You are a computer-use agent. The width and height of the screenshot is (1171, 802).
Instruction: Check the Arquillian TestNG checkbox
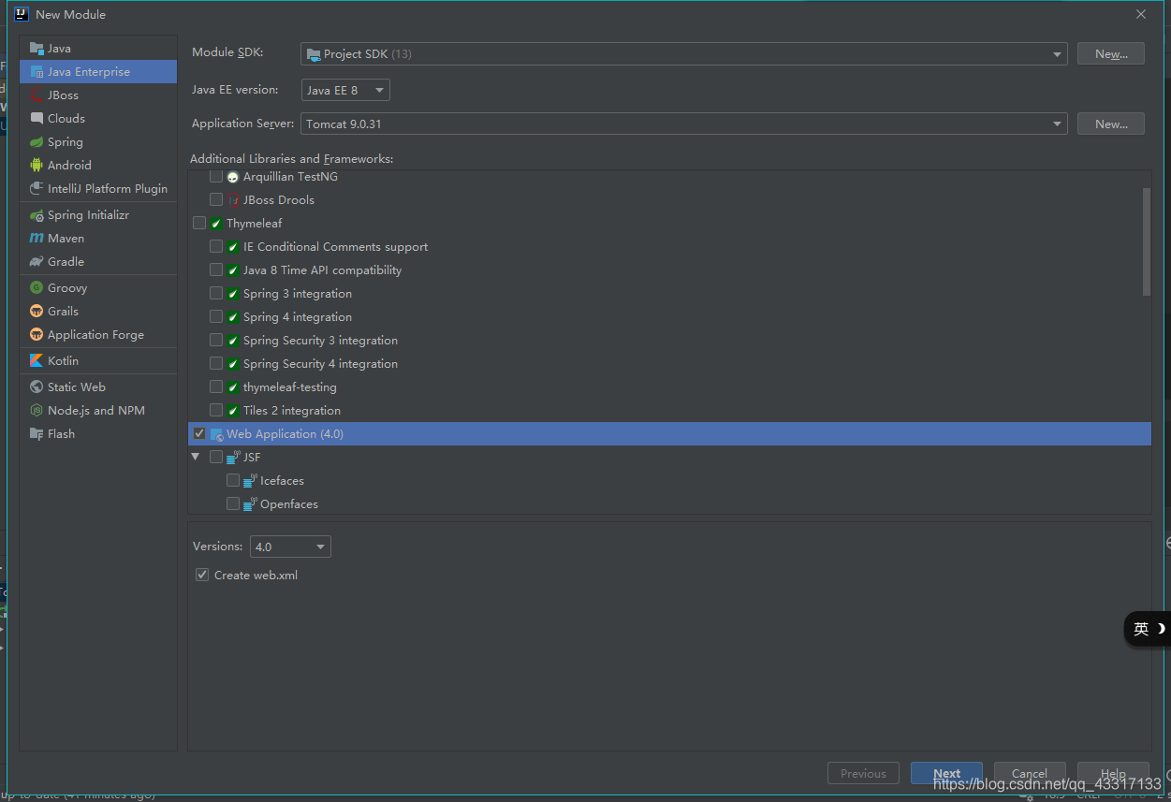(216, 177)
